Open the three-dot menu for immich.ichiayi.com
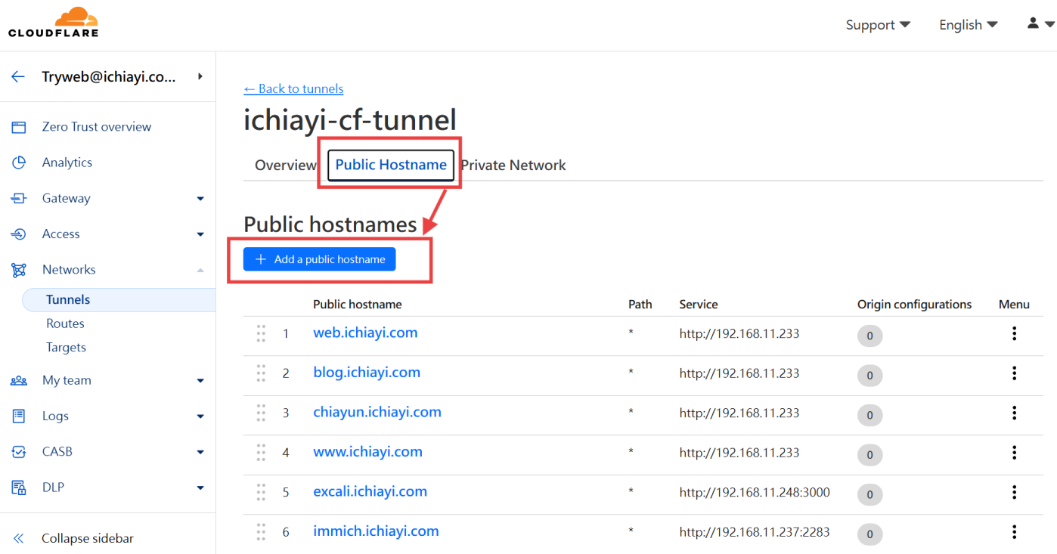Viewport: 1057px width, 554px height. click(x=1014, y=531)
